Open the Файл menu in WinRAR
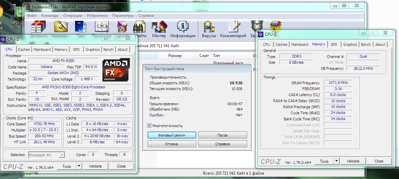Viewport: 399px width, 179px height. pyautogui.click(x=32, y=16)
